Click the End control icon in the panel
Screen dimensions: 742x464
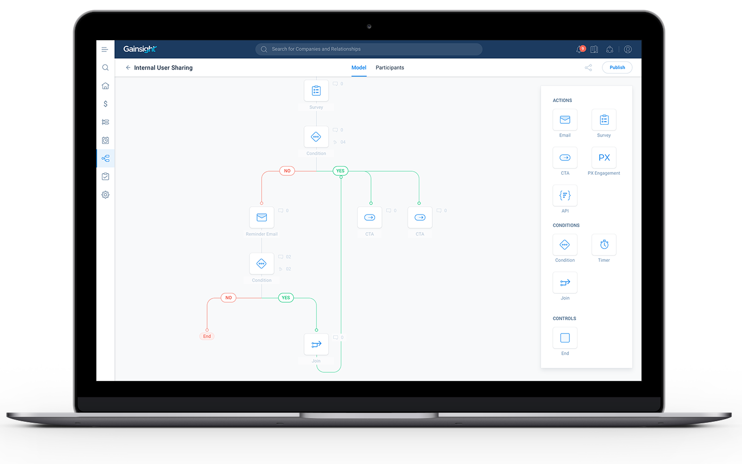(x=565, y=338)
